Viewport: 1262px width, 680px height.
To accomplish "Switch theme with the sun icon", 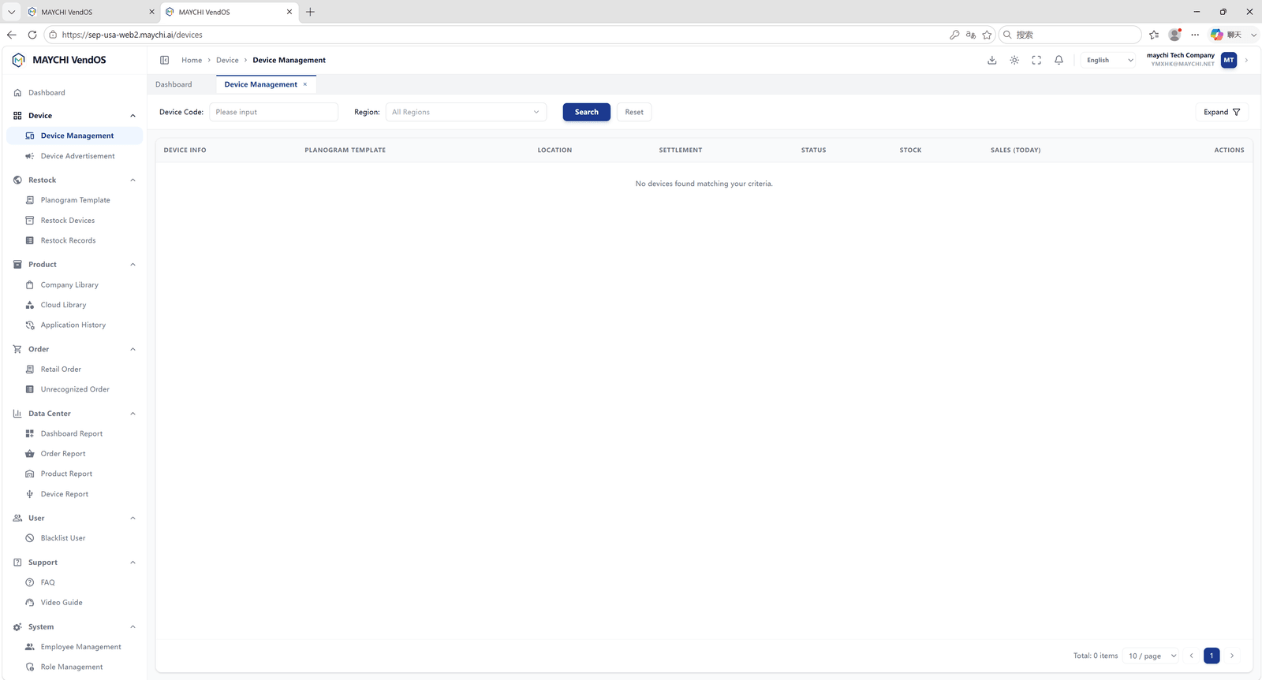I will (x=1014, y=60).
